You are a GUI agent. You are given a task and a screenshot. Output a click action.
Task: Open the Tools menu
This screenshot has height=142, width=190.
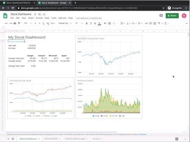coord(54,18)
